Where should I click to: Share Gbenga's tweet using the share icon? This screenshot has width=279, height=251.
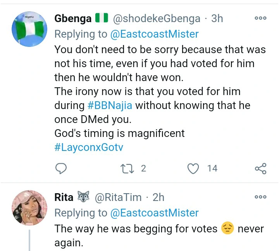(x=260, y=168)
